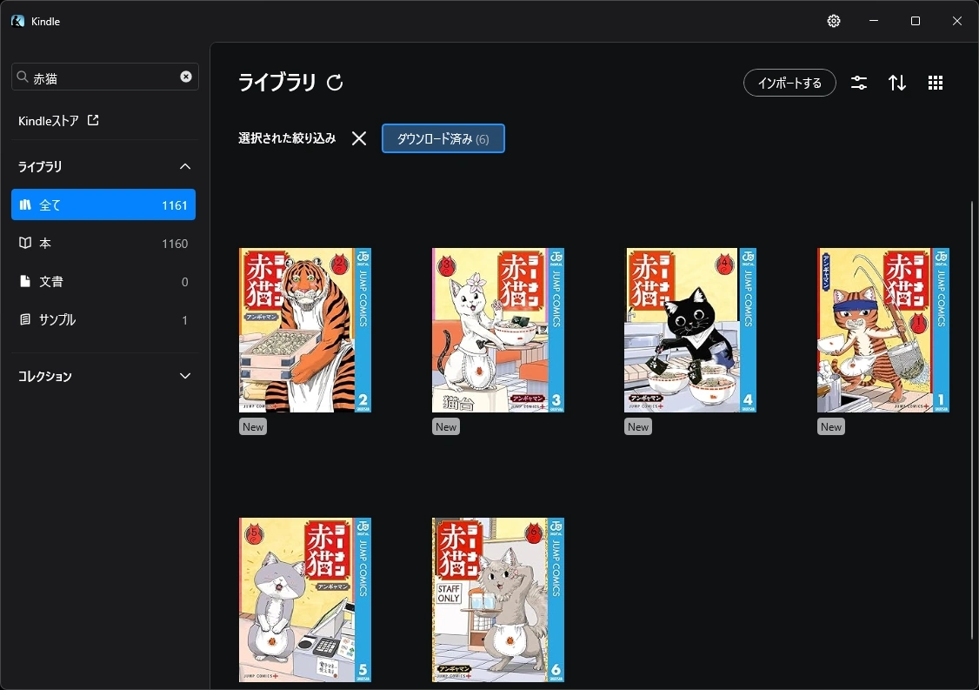979x690 pixels.
Task: Open volume 1 cover with striped cat
Action: pos(883,330)
